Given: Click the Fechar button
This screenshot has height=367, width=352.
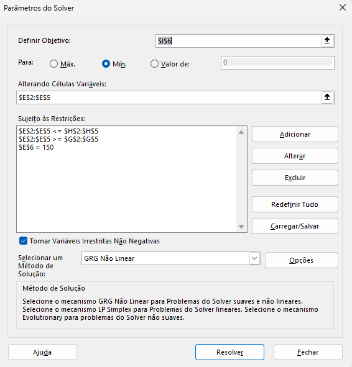Looking at the screenshot, I should click(x=308, y=352).
